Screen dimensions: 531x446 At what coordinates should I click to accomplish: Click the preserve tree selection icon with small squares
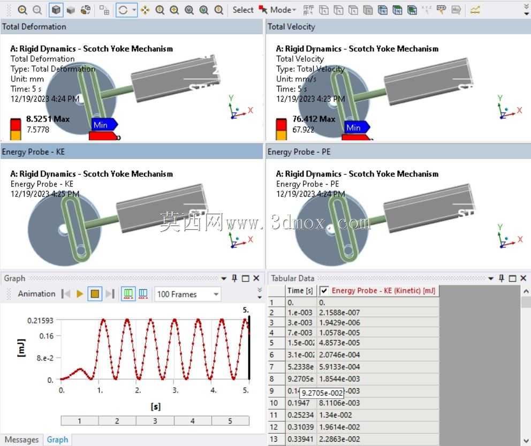[104, 10]
